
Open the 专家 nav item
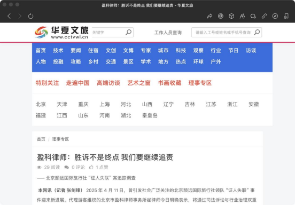coord(146,50)
